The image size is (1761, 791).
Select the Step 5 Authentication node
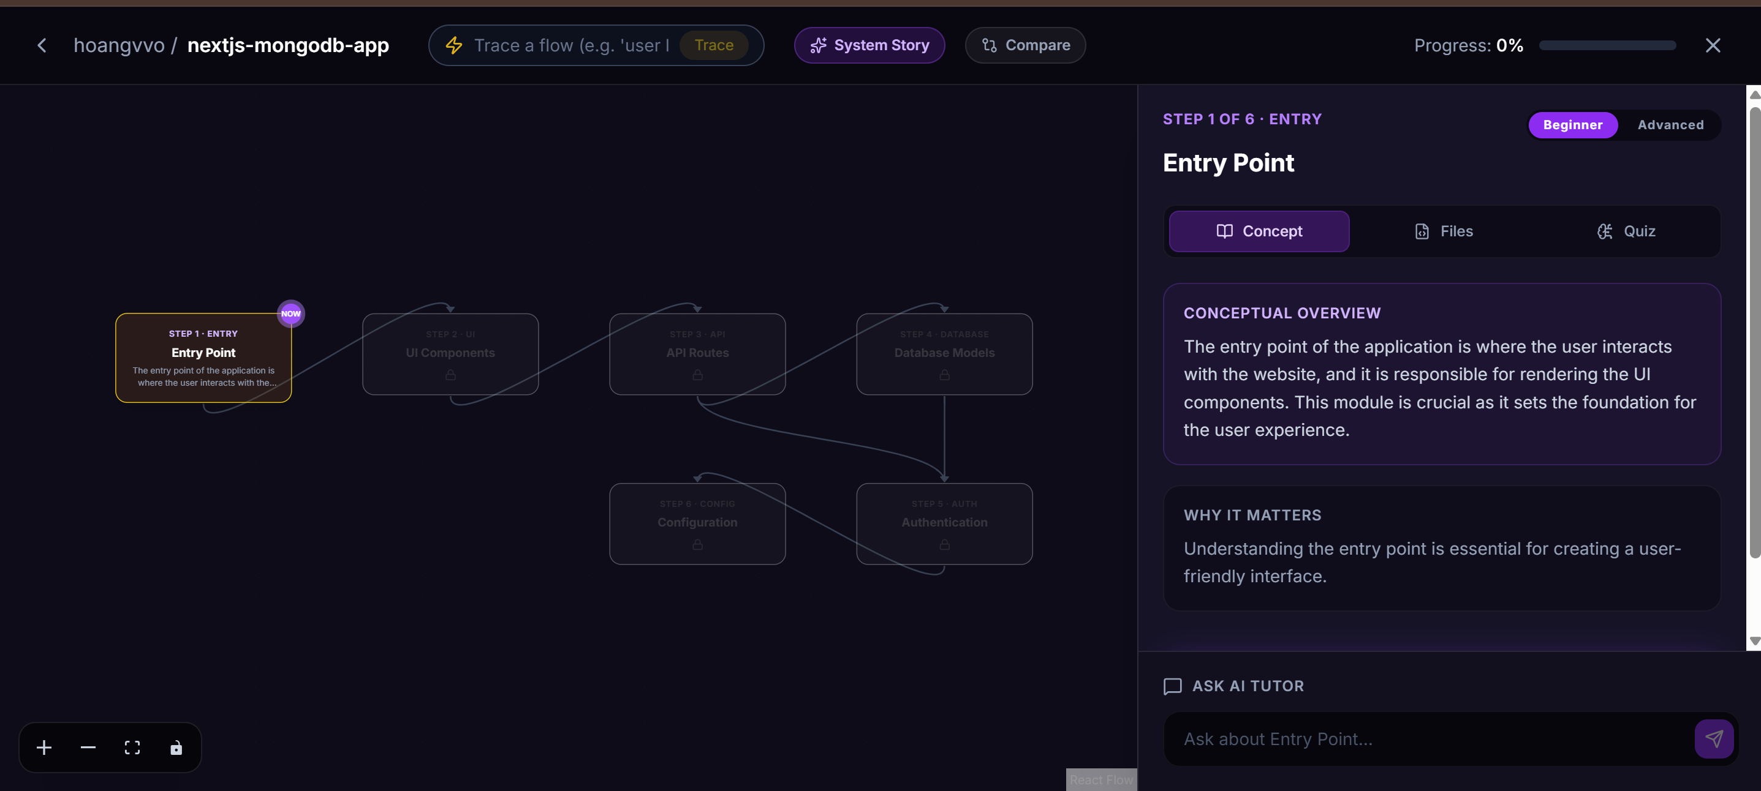click(944, 523)
